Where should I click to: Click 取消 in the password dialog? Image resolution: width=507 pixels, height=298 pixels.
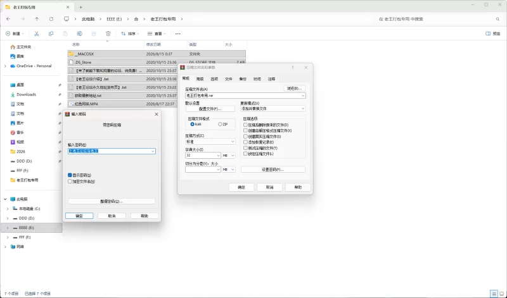pyautogui.click(x=112, y=216)
